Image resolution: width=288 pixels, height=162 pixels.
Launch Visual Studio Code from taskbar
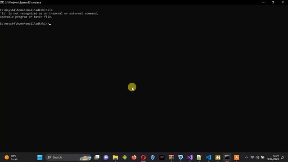[208, 157]
